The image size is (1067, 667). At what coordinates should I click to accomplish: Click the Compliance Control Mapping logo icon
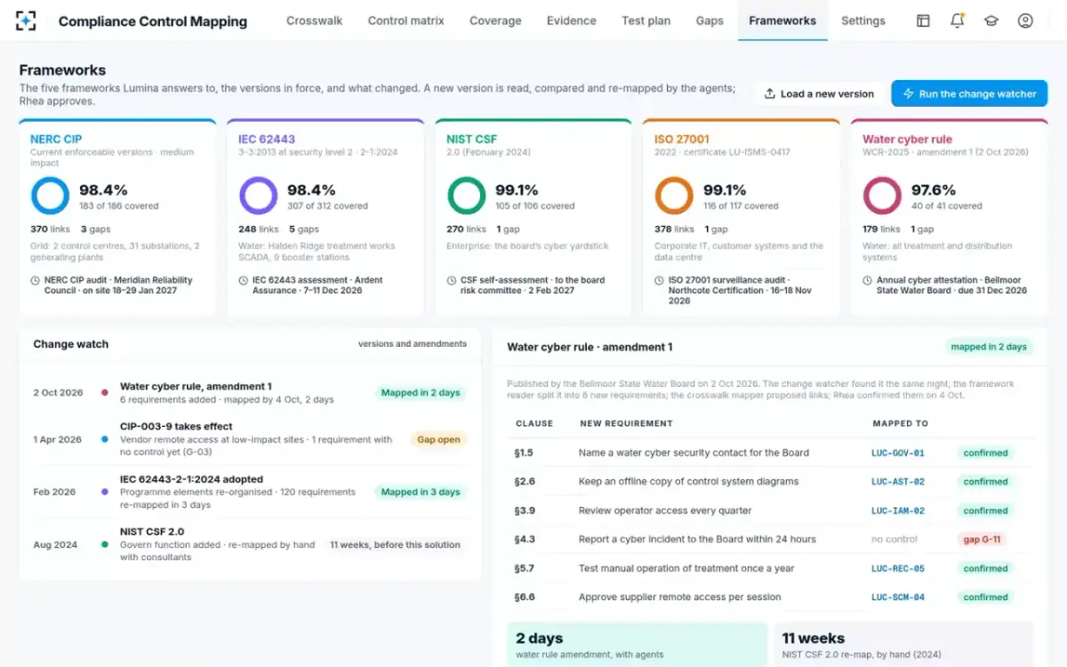[x=27, y=20]
